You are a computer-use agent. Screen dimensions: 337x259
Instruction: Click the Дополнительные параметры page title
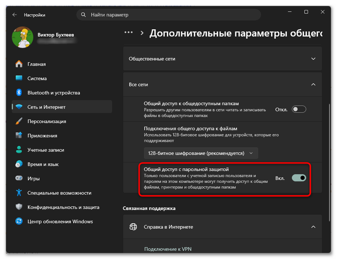236,33
